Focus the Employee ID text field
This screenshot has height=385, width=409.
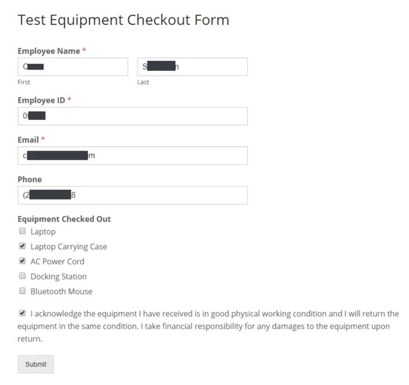(x=132, y=116)
